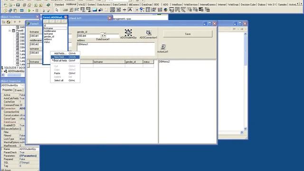This screenshot has height=171, width=304.
Task: Pause the running program
Action: point(37,10)
